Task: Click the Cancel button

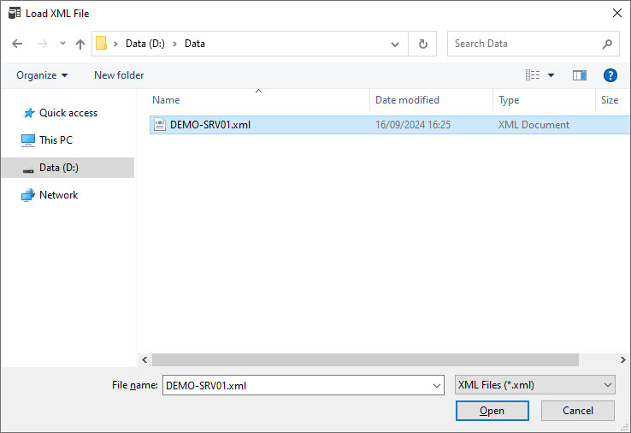Action: coord(578,411)
